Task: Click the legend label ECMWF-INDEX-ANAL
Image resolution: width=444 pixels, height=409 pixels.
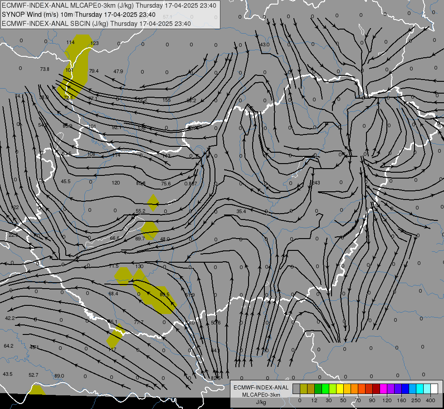Action: [261, 388]
